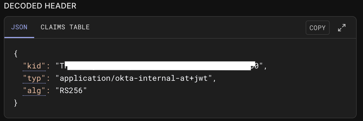Click the opening curly brace of JSON
The height and width of the screenshot is (121, 363).
point(16,54)
